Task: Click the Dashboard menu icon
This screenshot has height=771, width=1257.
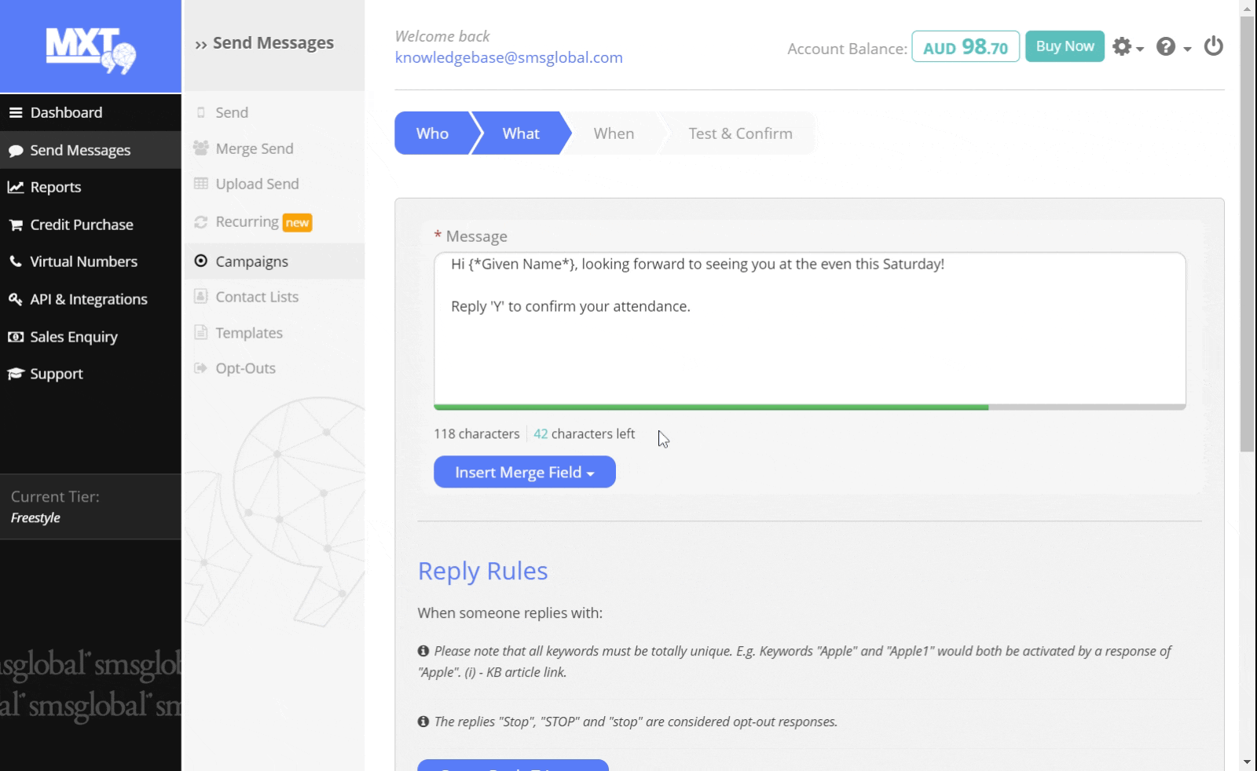Action: click(x=15, y=112)
